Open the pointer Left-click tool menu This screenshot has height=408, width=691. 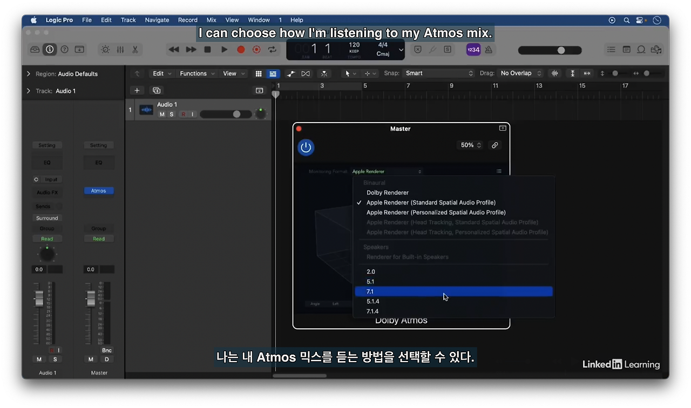point(350,73)
